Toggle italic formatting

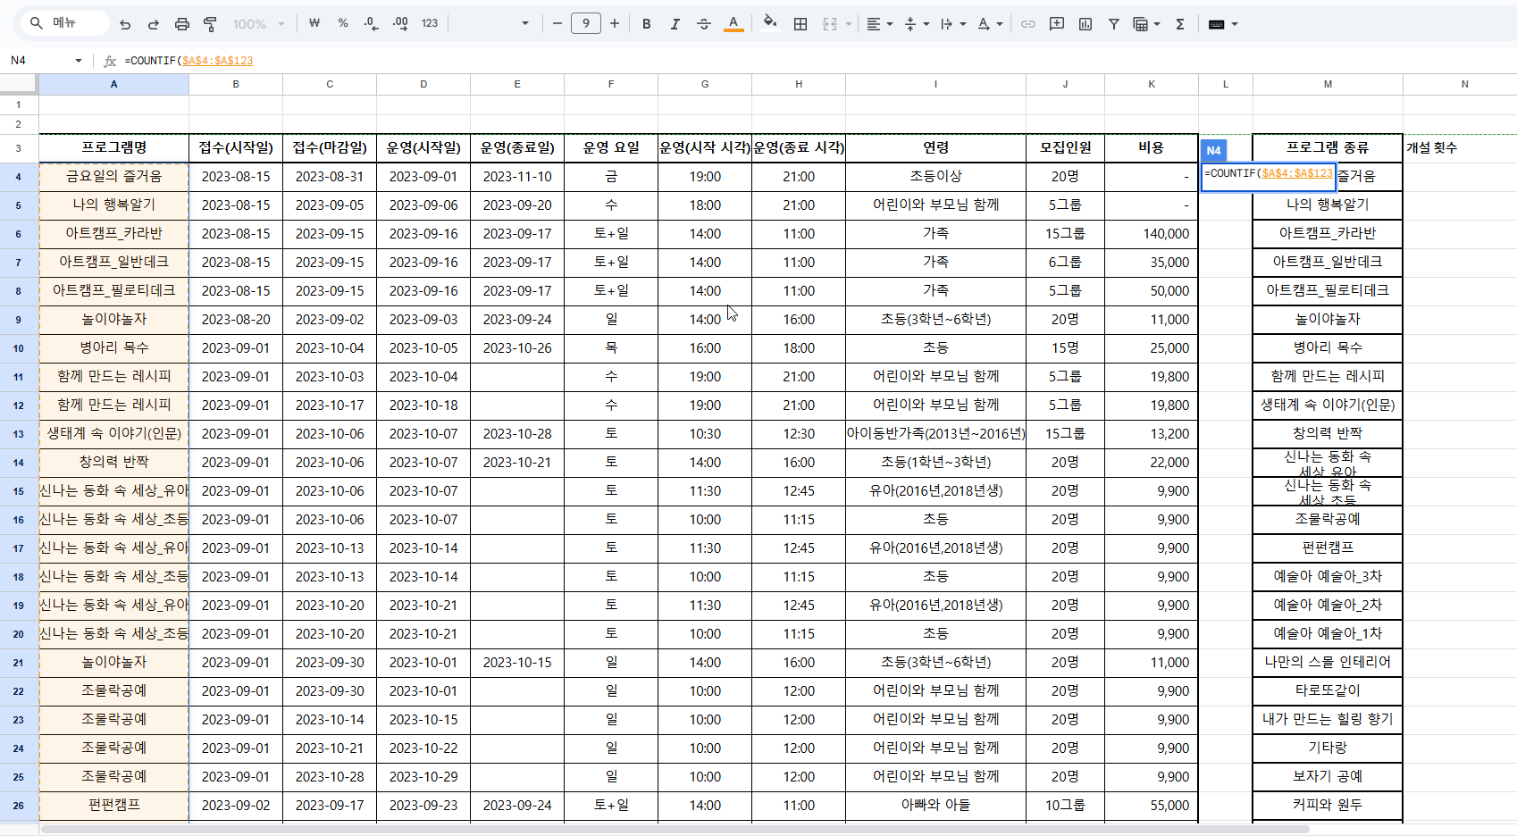tap(675, 24)
